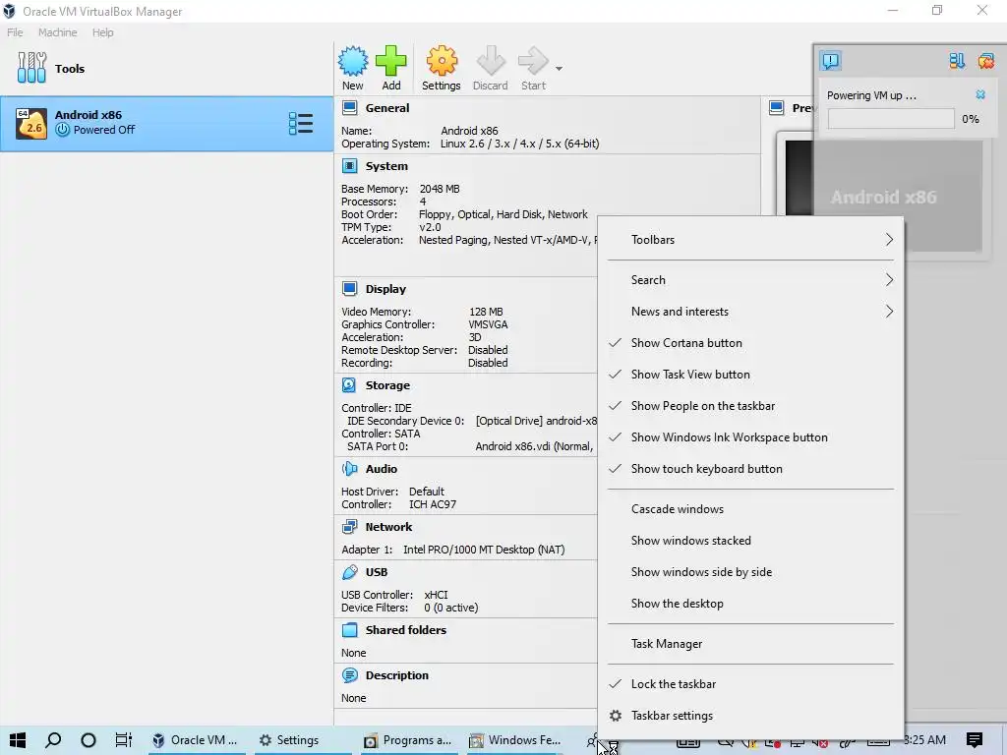The image size is (1007, 755).
Task: Choose Cascade windows from context menu
Action: (750, 509)
